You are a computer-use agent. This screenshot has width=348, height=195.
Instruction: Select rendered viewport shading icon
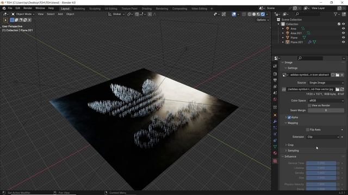tap(263, 14)
